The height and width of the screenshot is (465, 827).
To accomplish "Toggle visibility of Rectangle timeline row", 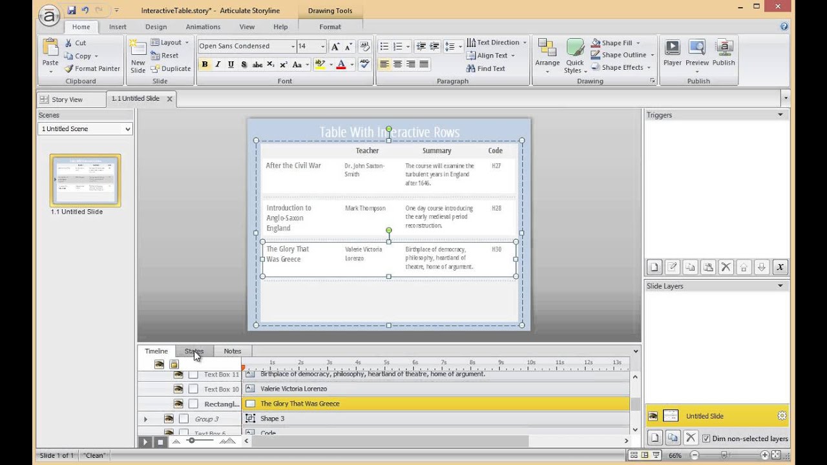I will [178, 404].
